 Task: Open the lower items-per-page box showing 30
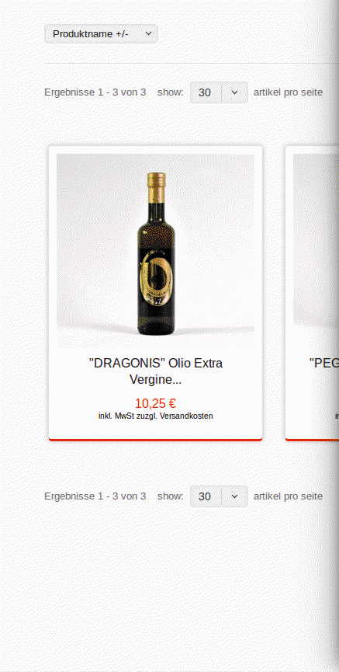point(219,496)
